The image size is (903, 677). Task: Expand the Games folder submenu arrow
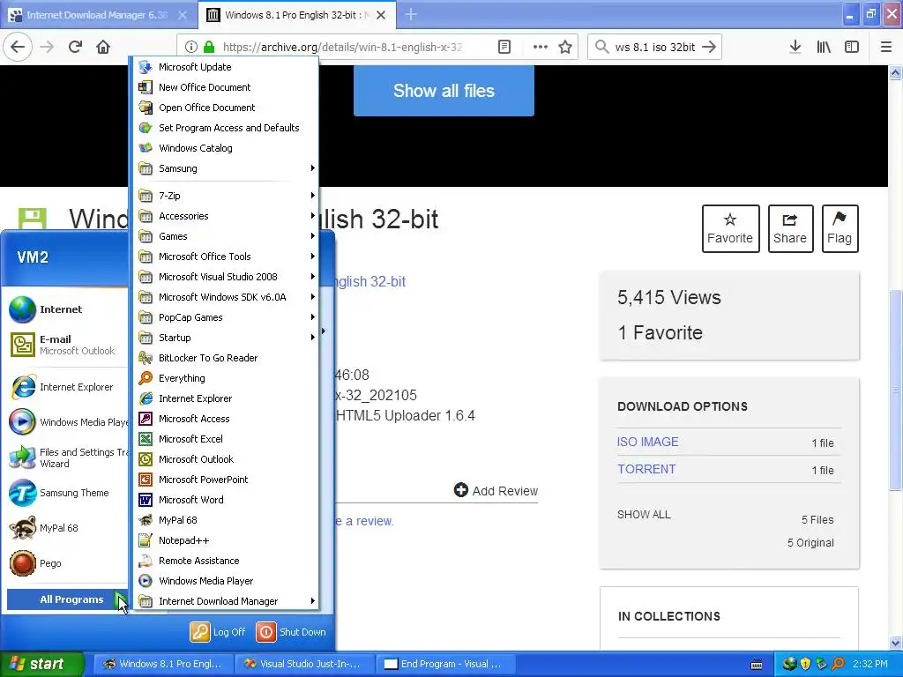pyautogui.click(x=313, y=236)
